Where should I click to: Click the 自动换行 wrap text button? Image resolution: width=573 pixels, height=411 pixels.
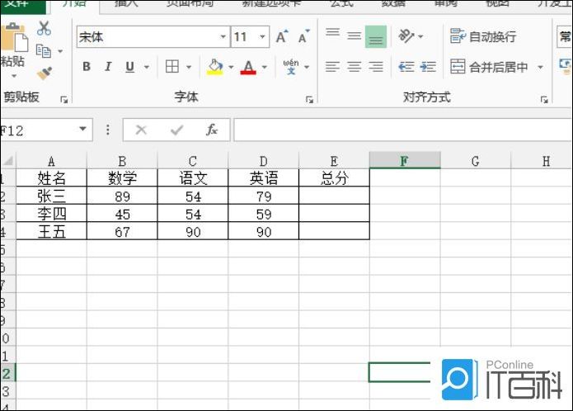(x=483, y=36)
